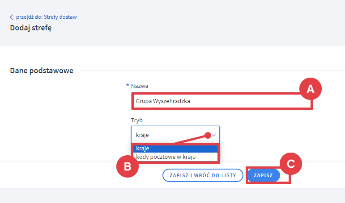Click the red asterisk beside Nazwa
Viewport: 345px width, 203px height.
pyautogui.click(x=128, y=85)
